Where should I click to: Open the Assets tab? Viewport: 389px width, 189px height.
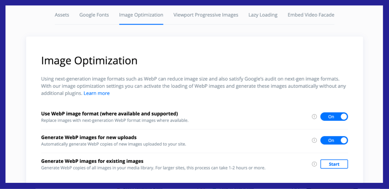pos(62,15)
